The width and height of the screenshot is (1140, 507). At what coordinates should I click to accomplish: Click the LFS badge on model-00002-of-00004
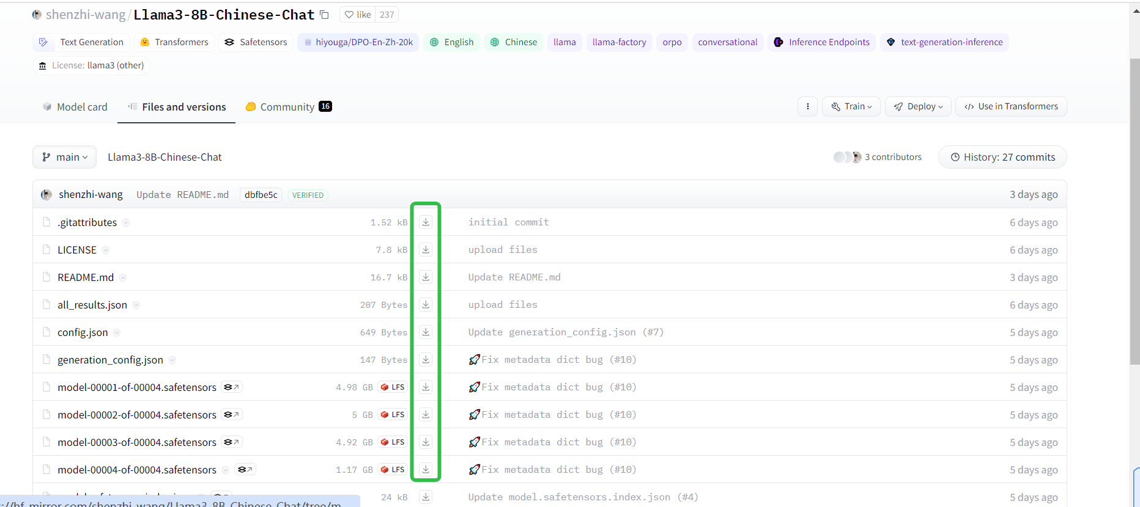click(x=393, y=415)
